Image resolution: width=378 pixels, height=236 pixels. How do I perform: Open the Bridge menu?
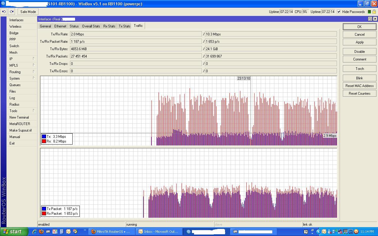pos(22,33)
